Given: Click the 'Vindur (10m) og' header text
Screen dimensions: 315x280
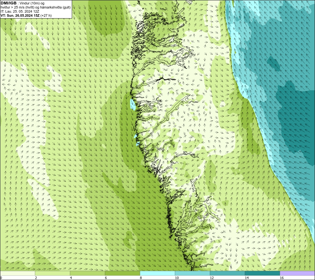Looking at the screenshot, I should coord(32,3).
